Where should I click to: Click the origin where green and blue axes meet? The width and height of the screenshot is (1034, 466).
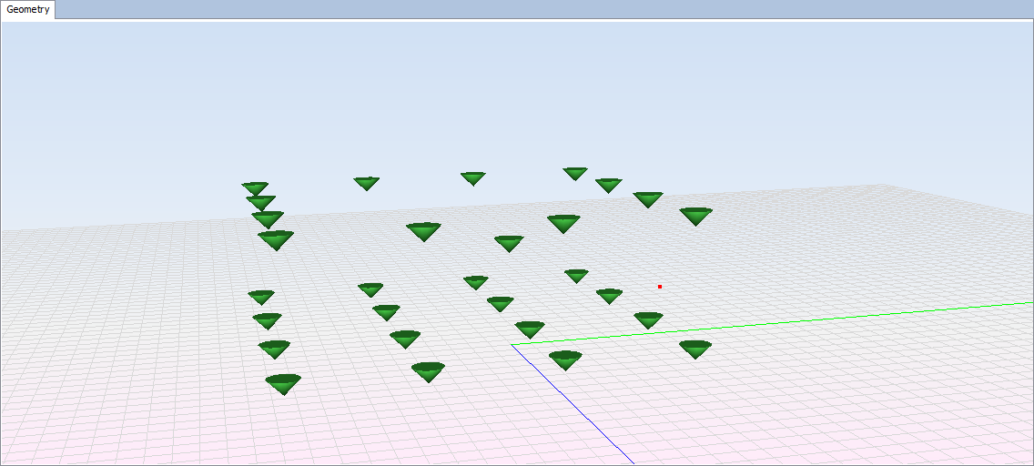pos(512,345)
